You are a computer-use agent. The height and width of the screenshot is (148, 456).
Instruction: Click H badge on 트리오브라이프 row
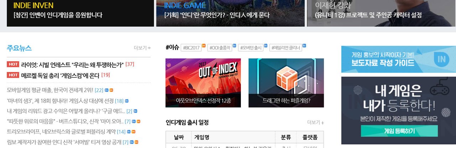point(134,132)
